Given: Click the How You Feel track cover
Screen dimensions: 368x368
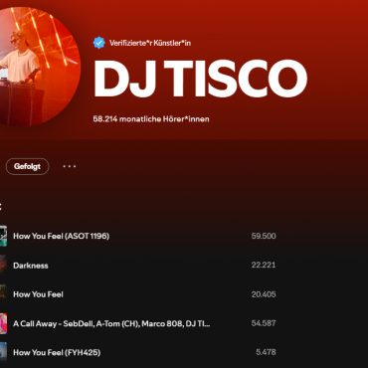Looking at the screenshot, I should pyautogui.click(x=3, y=294).
